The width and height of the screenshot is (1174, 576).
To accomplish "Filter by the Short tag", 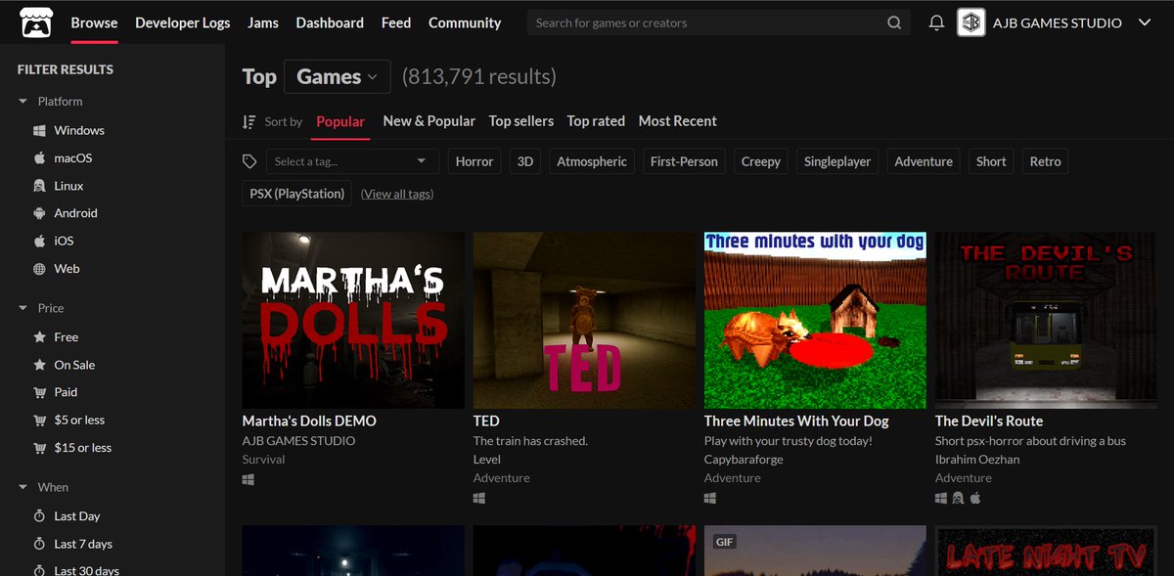I will [991, 161].
